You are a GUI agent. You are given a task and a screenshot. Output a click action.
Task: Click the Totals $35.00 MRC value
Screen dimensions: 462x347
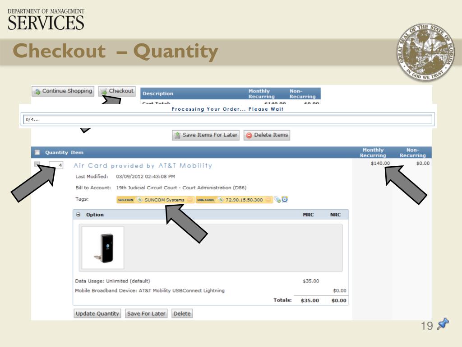[x=310, y=300]
